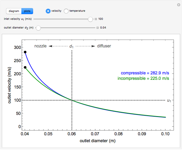182x150 pixels.
Task: Click the compressible = 282.9 m/s label
Action: click(145, 73)
